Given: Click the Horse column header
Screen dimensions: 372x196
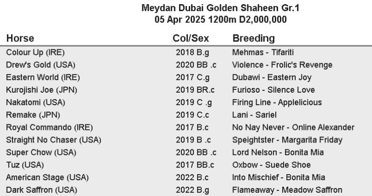Looking at the screenshot, I should coord(20,38).
